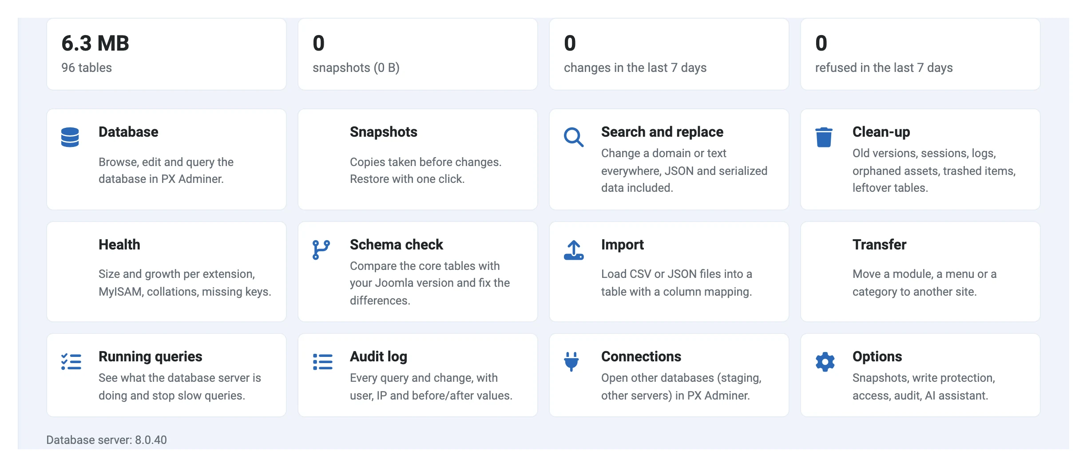
Task: Click 'Open other databases (staging' description
Action: 682,387
